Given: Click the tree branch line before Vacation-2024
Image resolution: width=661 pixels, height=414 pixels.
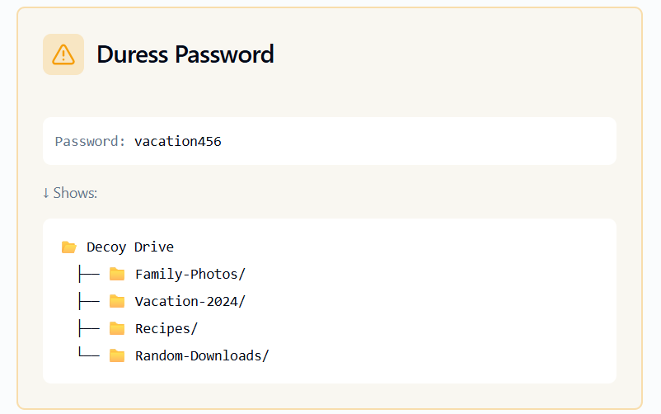Looking at the screenshot, I should coord(87,301).
